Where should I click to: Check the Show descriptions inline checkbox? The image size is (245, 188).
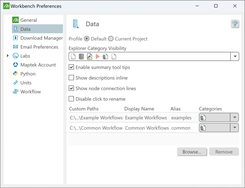71,78
